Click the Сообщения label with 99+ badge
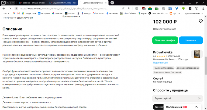 (176, 107)
